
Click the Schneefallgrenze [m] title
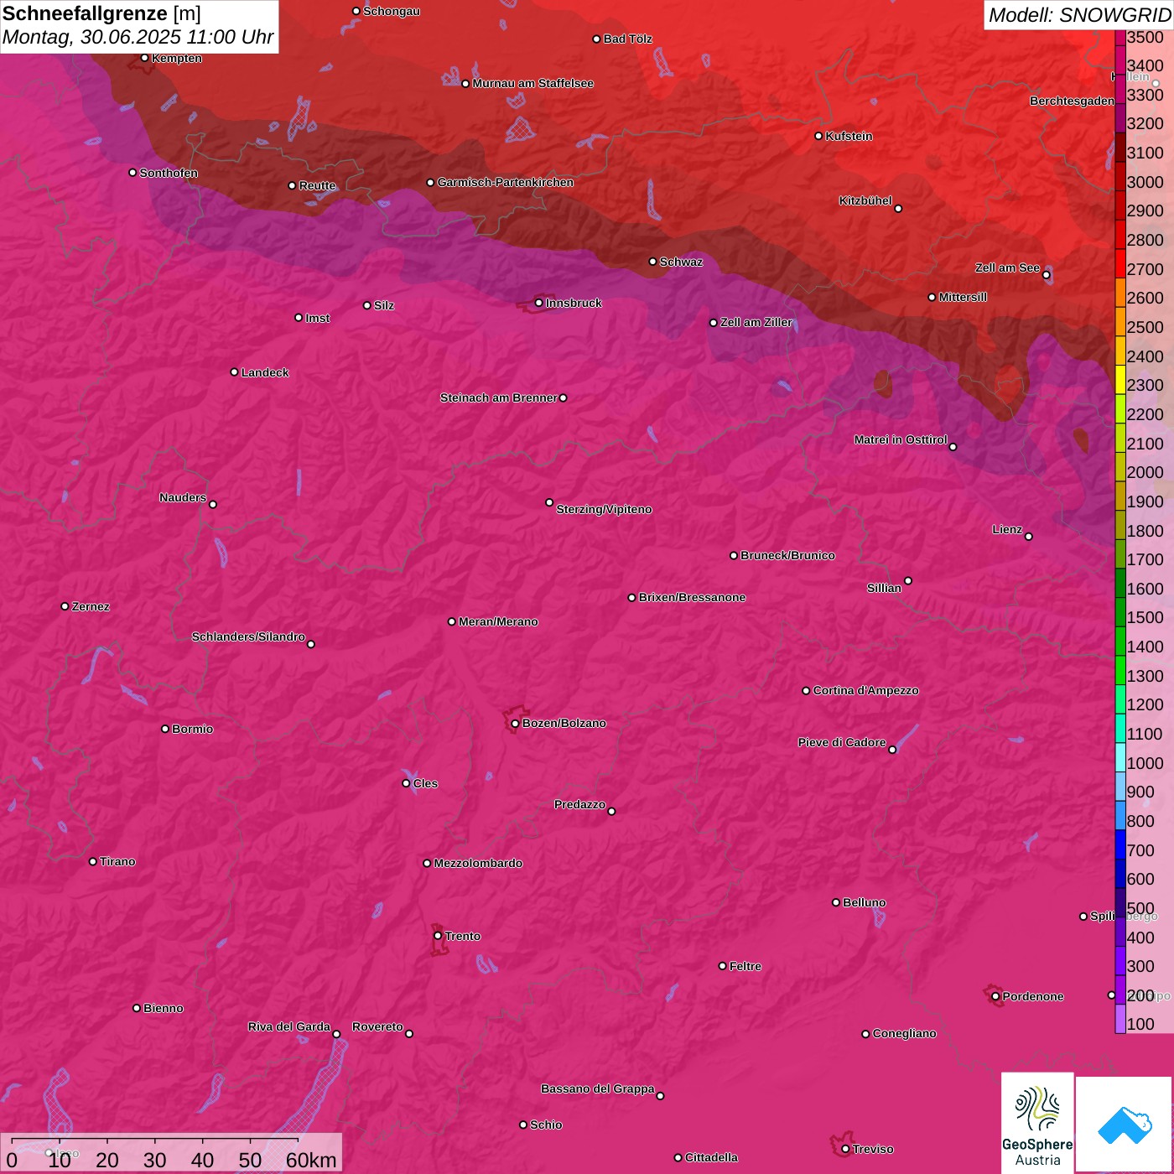pos(101,13)
